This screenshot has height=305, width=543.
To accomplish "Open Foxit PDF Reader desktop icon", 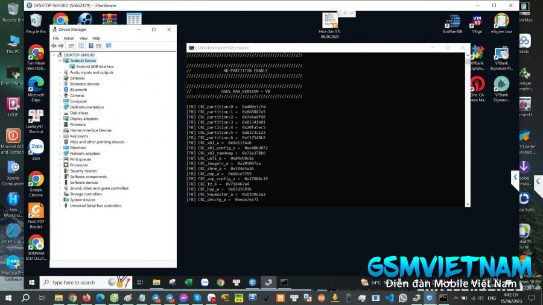I will tap(36, 215).
